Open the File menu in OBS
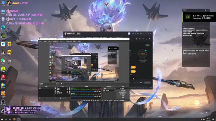216x121 pixels. coord(41,41)
